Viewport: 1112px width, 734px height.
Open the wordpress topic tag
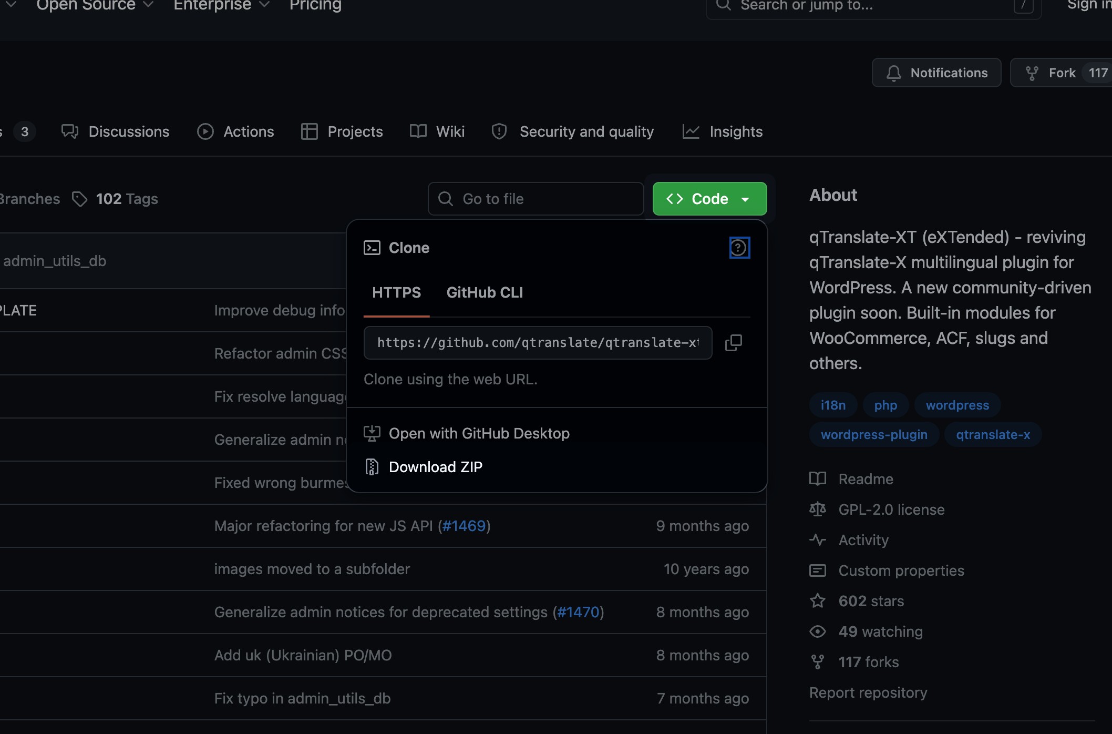[957, 405]
